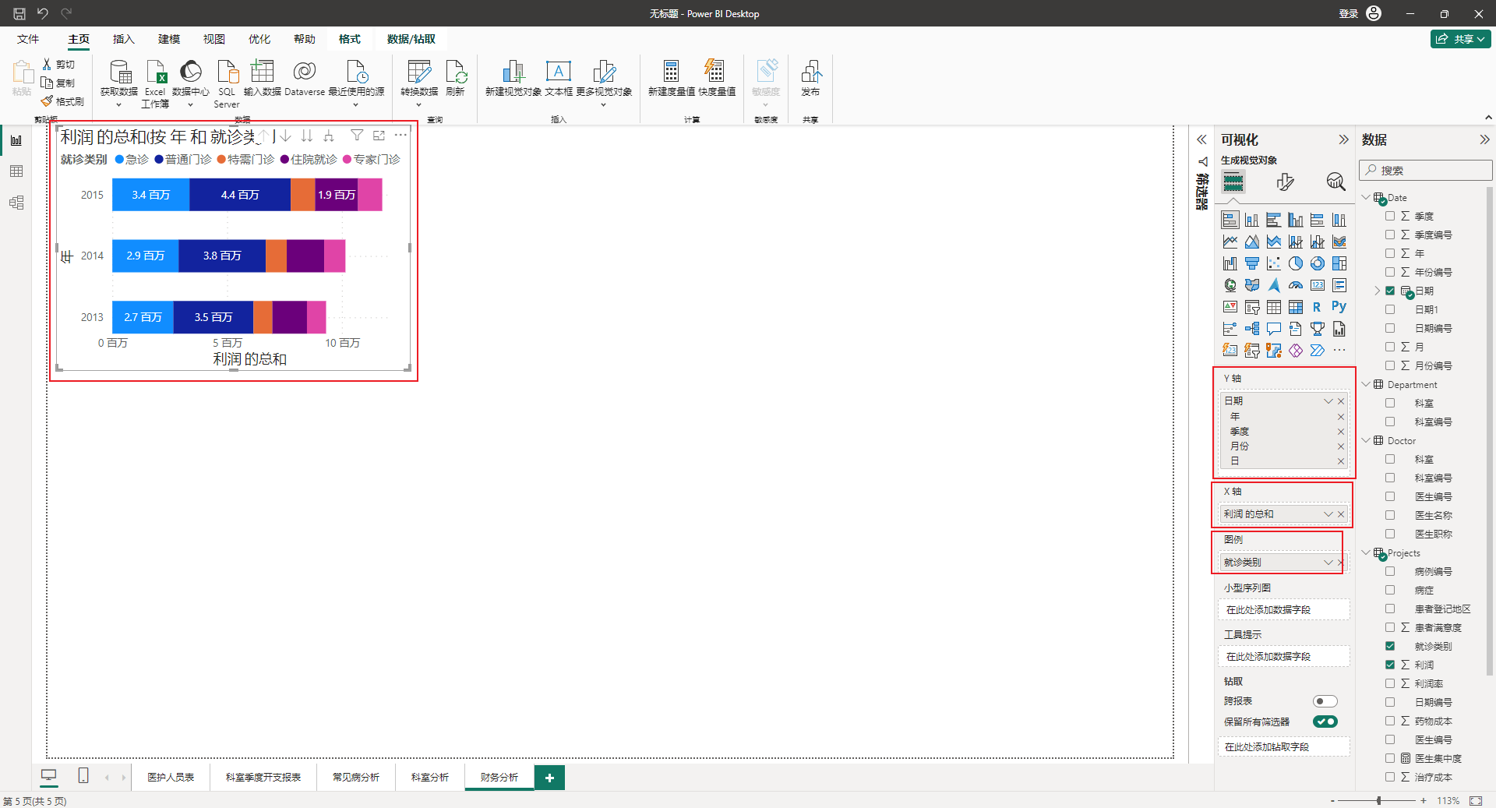Select the funnel chart visual

pyautogui.click(x=1251, y=263)
